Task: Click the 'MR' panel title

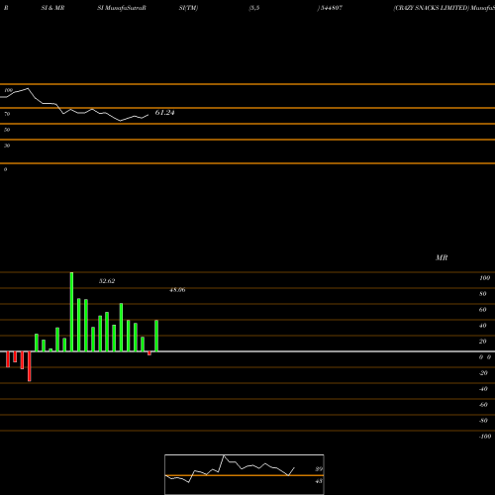Action: coord(442,257)
